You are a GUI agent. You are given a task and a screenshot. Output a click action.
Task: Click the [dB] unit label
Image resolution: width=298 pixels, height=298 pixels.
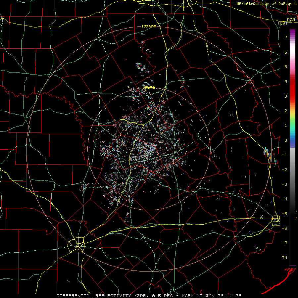(x=283, y=23)
